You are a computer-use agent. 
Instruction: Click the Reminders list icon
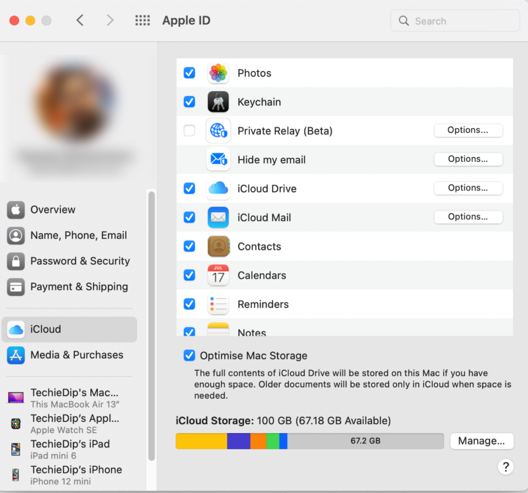[x=218, y=304]
